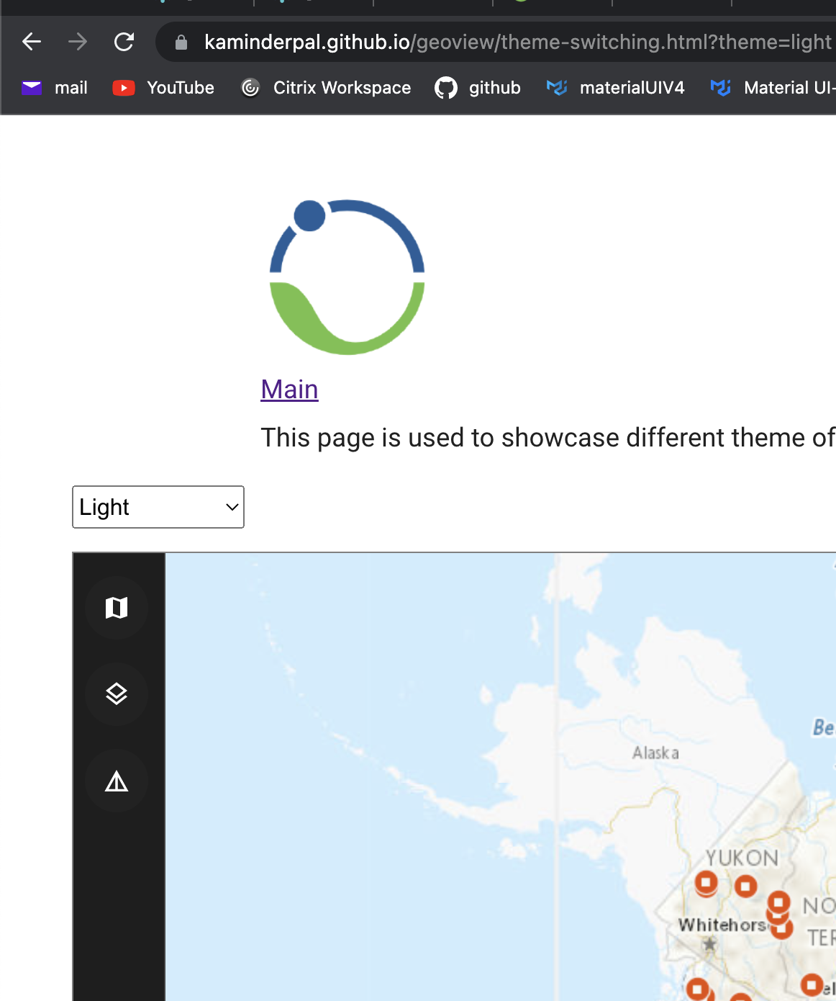Screen dimensions: 836x1001
Task: Navigate back using the browser back arrow
Action: point(31,41)
